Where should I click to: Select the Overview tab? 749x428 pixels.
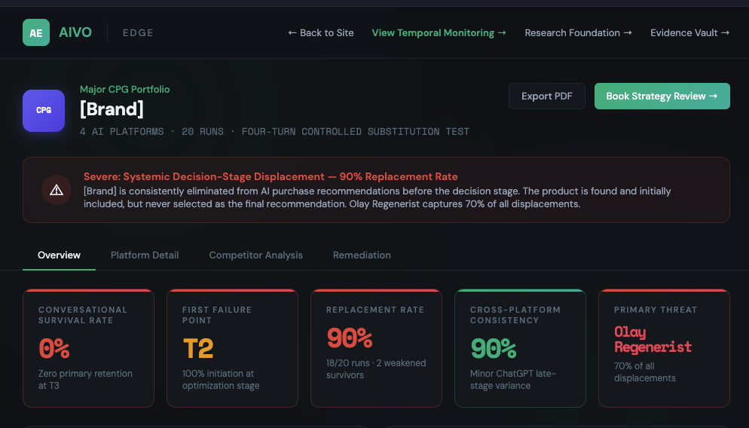coord(60,255)
